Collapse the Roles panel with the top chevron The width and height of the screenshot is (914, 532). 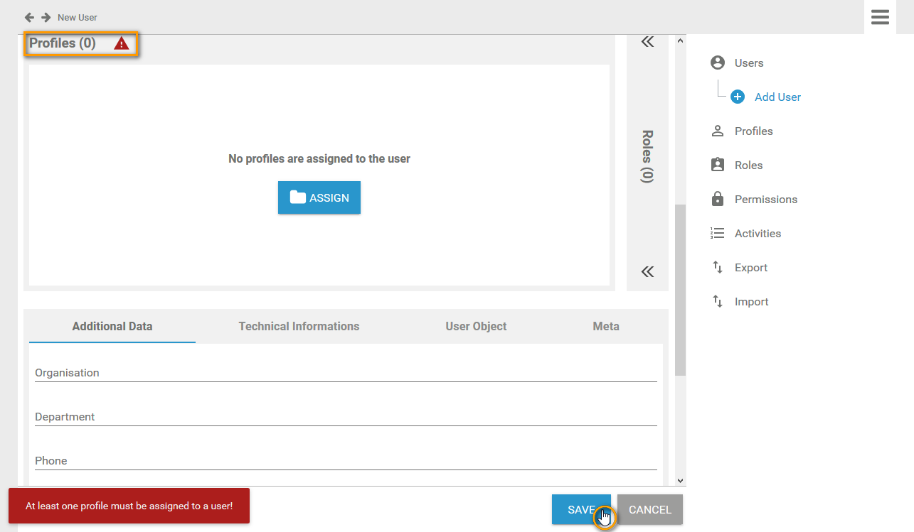pyautogui.click(x=647, y=41)
